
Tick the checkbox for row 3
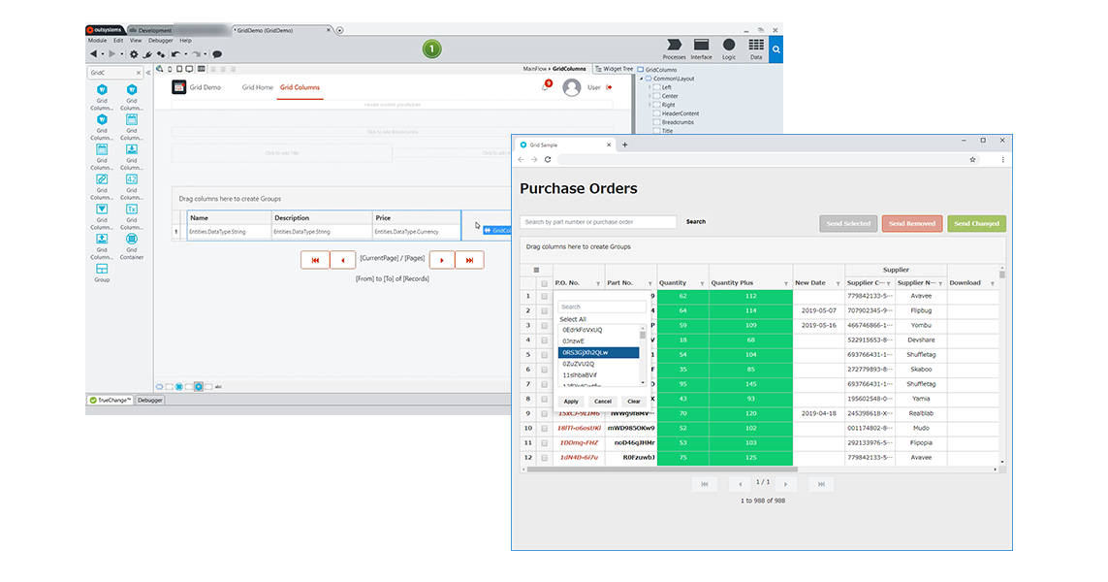click(544, 339)
